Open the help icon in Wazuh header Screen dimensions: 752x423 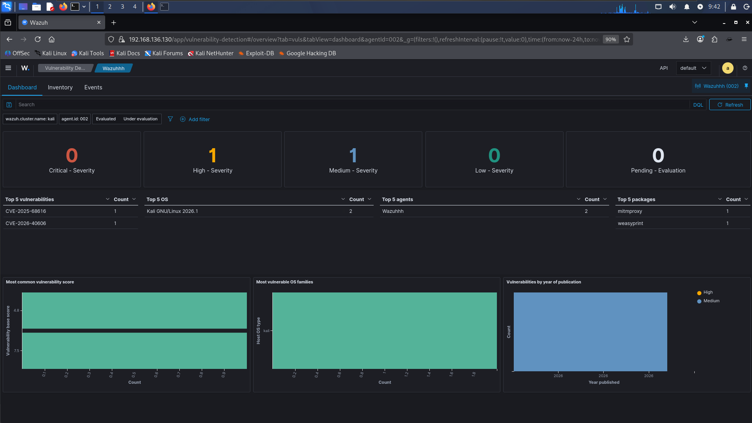(745, 68)
